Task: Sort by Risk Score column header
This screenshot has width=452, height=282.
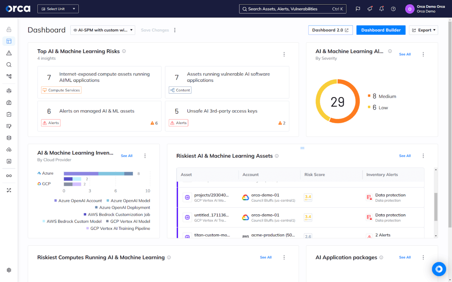Action: (x=314, y=175)
